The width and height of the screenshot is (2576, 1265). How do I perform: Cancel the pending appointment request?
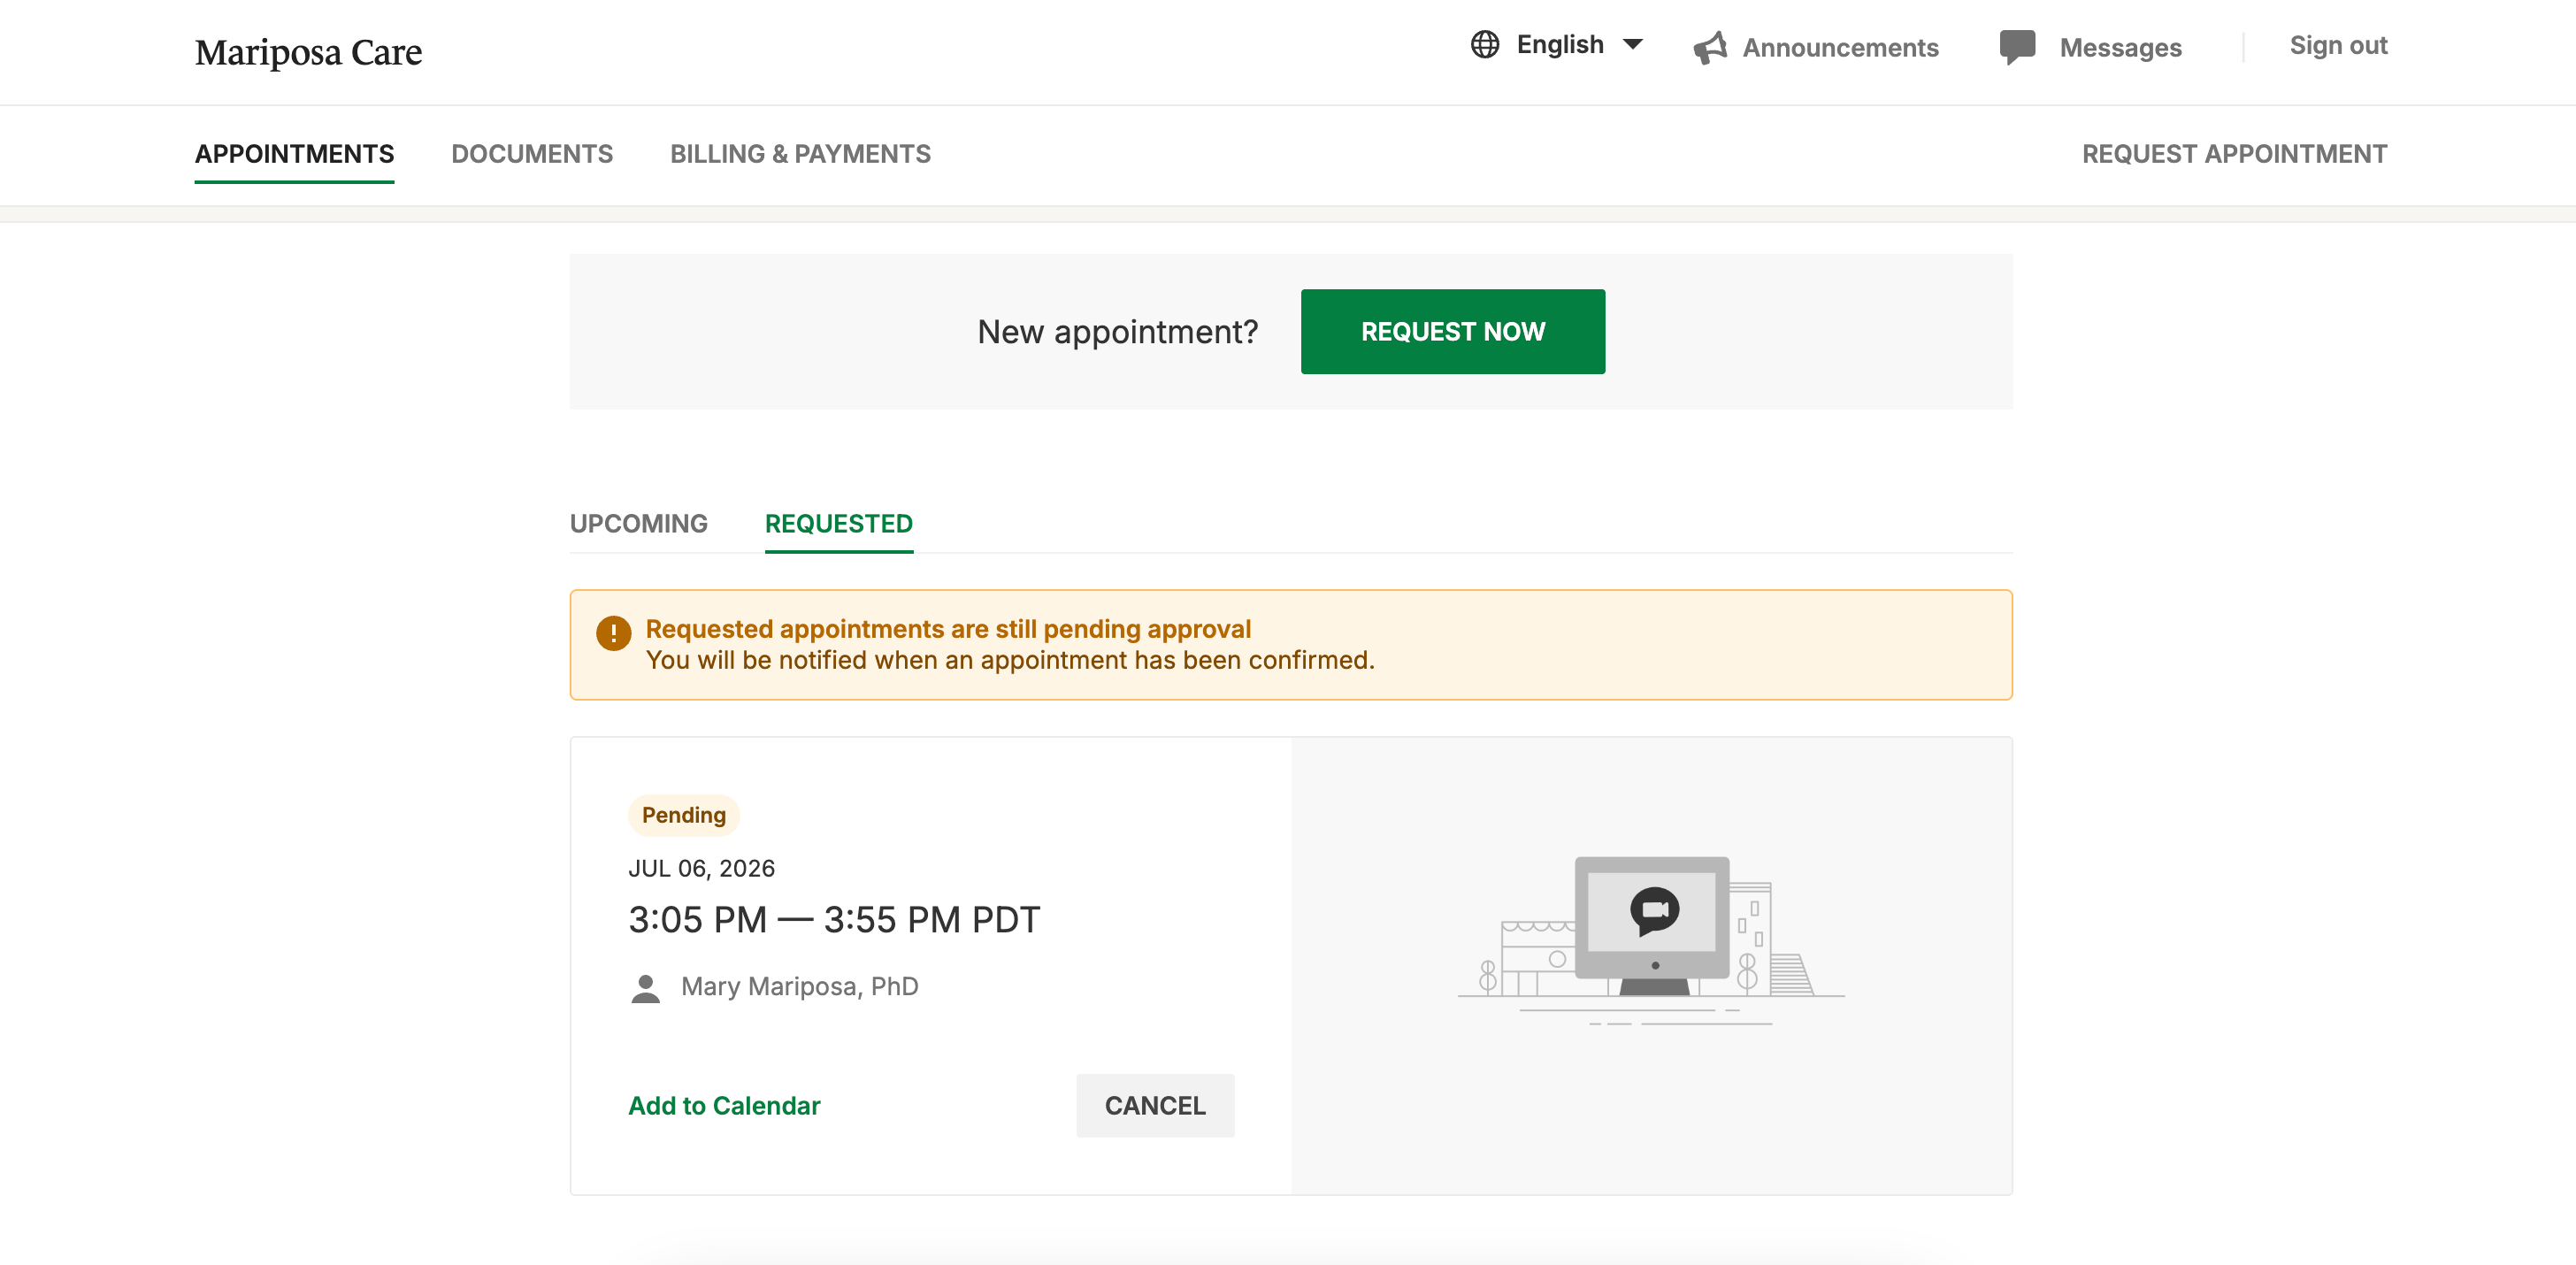(x=1155, y=1106)
